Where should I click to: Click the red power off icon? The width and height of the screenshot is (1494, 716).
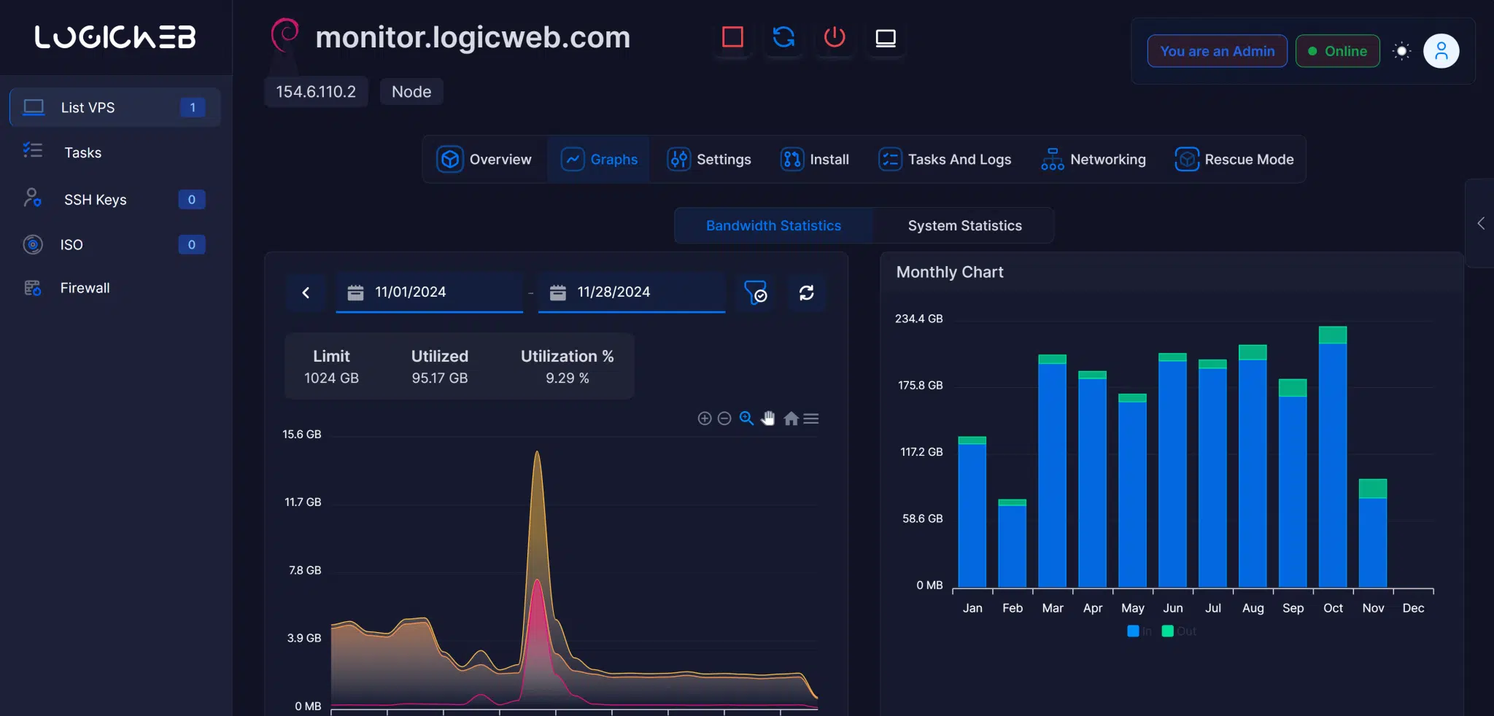(835, 37)
